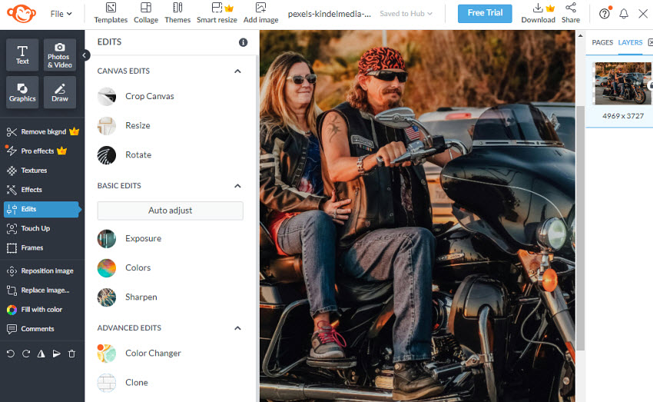Open Pro effects
Viewport: 653px width, 402px height.
pos(37,151)
